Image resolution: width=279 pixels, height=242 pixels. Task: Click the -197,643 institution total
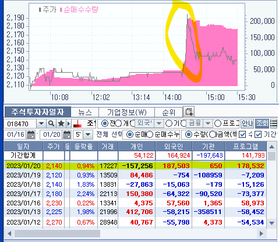[210, 155]
